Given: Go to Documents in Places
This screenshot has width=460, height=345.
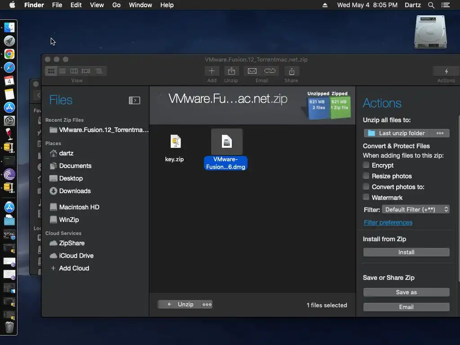Looking at the screenshot, I should tap(71, 166).
